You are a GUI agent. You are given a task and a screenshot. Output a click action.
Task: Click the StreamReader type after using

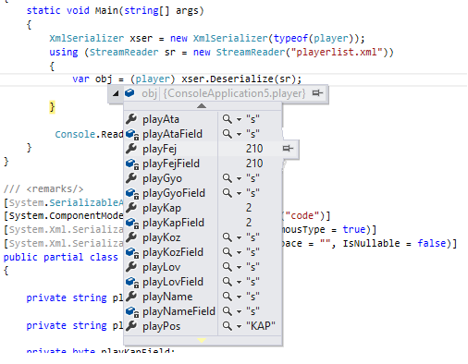coord(124,52)
